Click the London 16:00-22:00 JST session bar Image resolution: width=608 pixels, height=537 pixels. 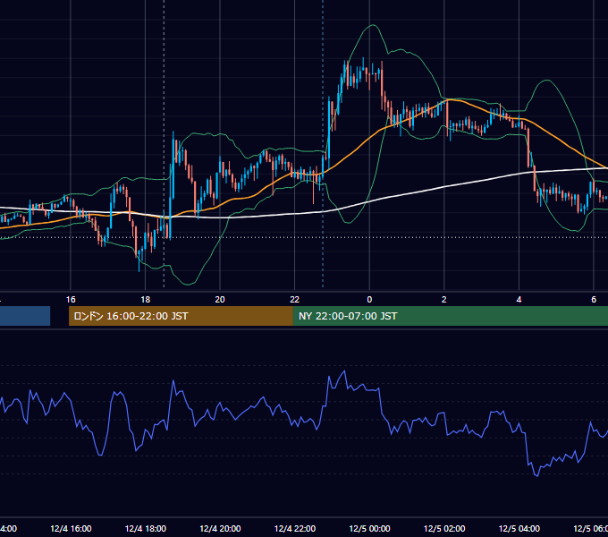coord(181,316)
